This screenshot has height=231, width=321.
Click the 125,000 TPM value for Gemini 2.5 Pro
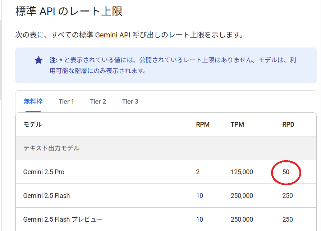point(242,172)
